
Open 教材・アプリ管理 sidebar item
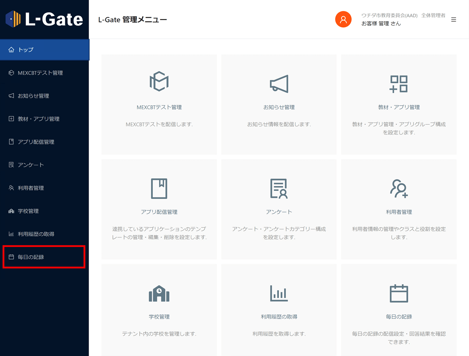point(44,119)
